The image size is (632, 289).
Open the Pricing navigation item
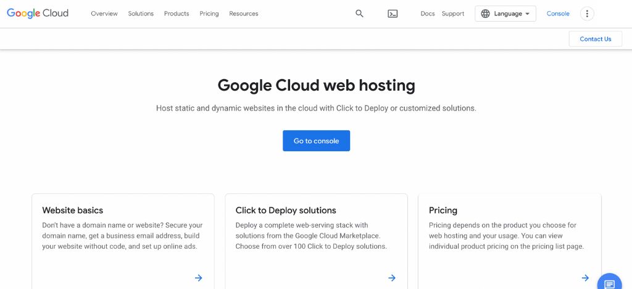(209, 14)
